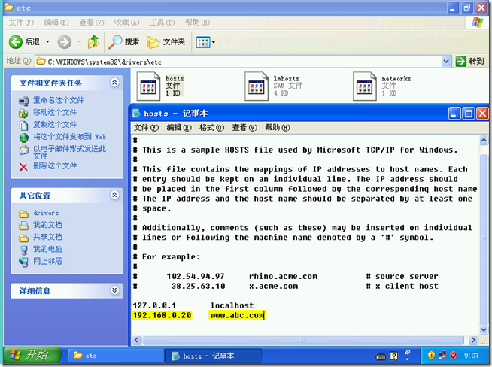Open Explorer 工具(T) menu

pyautogui.click(x=162, y=23)
